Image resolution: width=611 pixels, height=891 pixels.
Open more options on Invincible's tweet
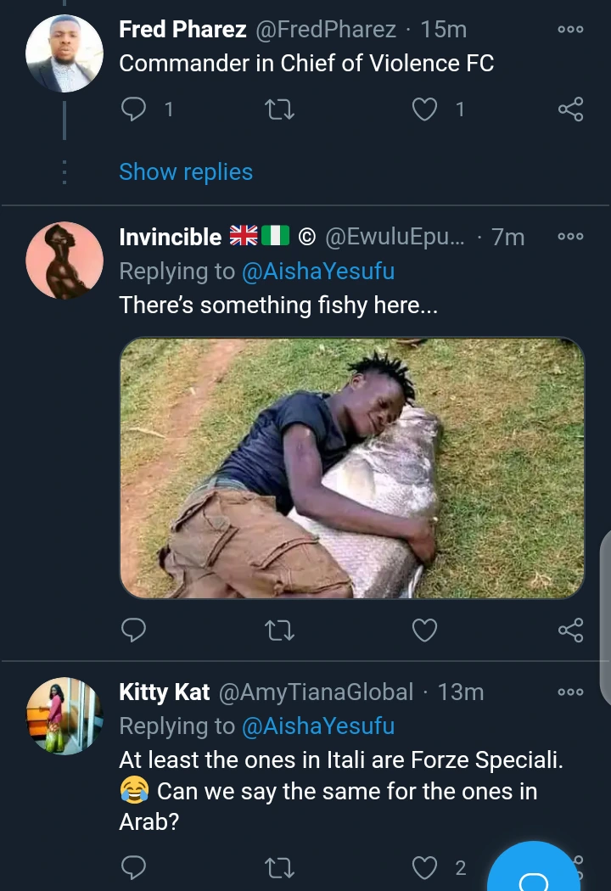coord(570,237)
